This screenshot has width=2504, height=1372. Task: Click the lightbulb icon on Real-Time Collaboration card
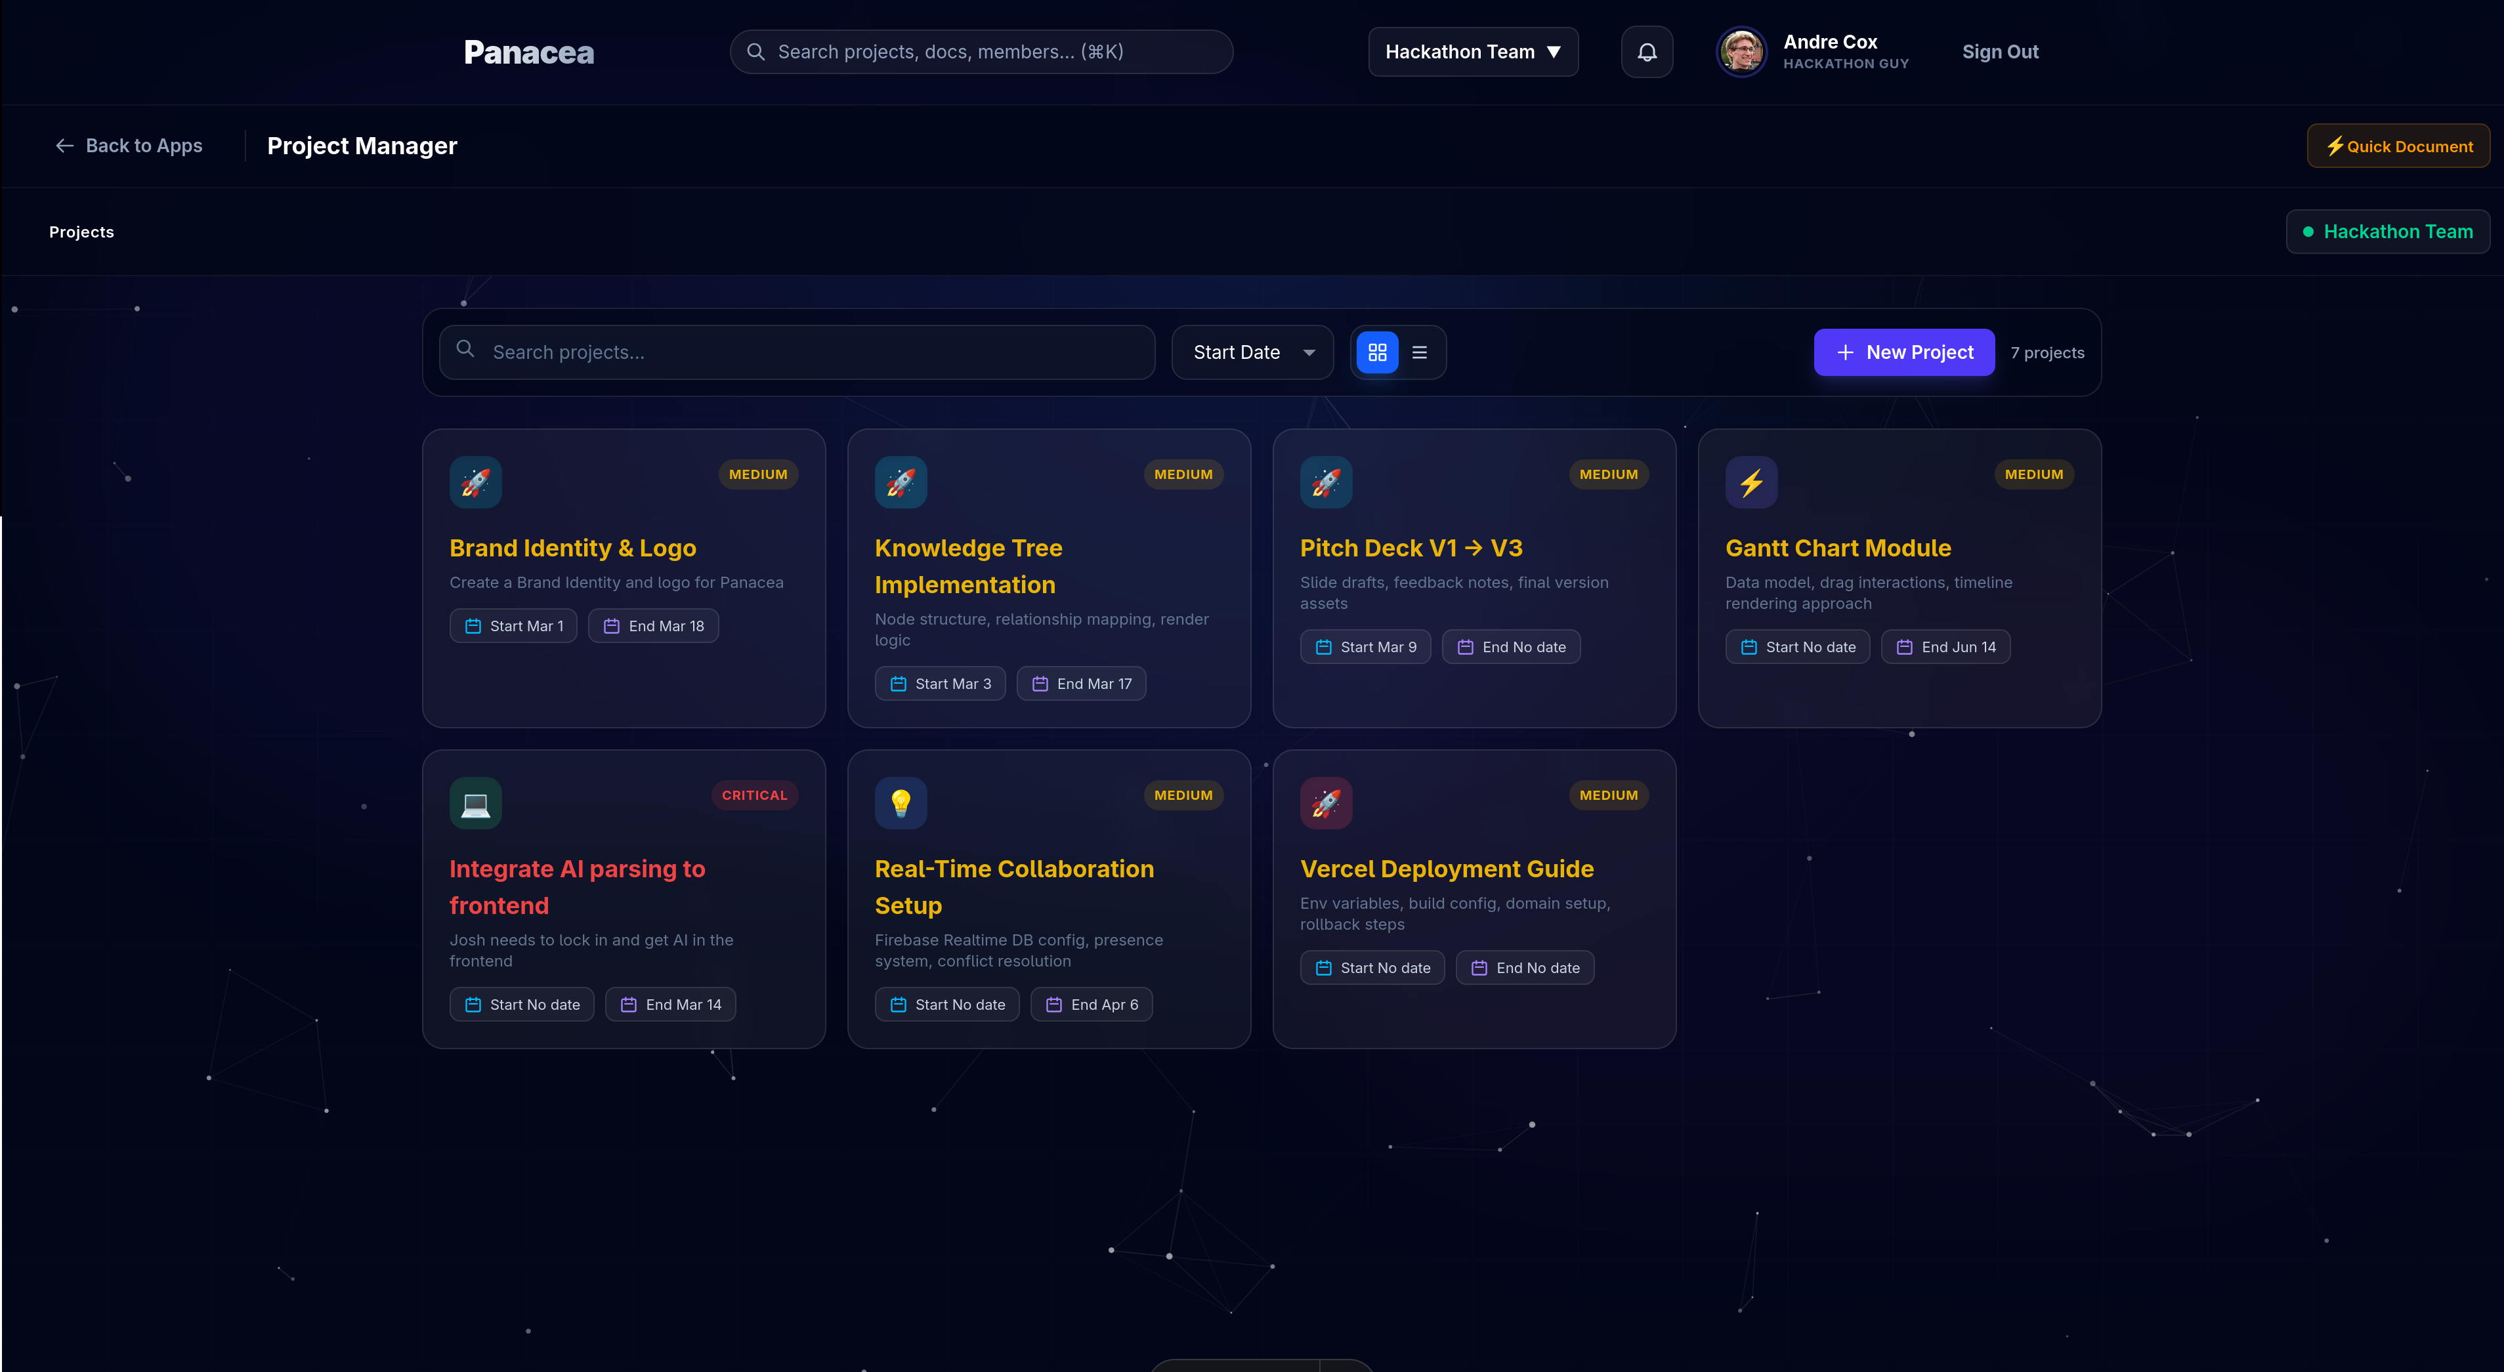click(900, 802)
